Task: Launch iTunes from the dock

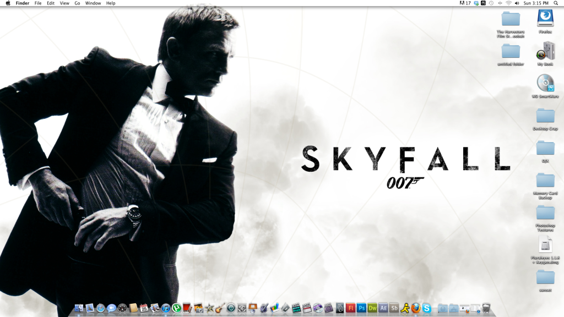Action: pyautogui.click(x=166, y=308)
